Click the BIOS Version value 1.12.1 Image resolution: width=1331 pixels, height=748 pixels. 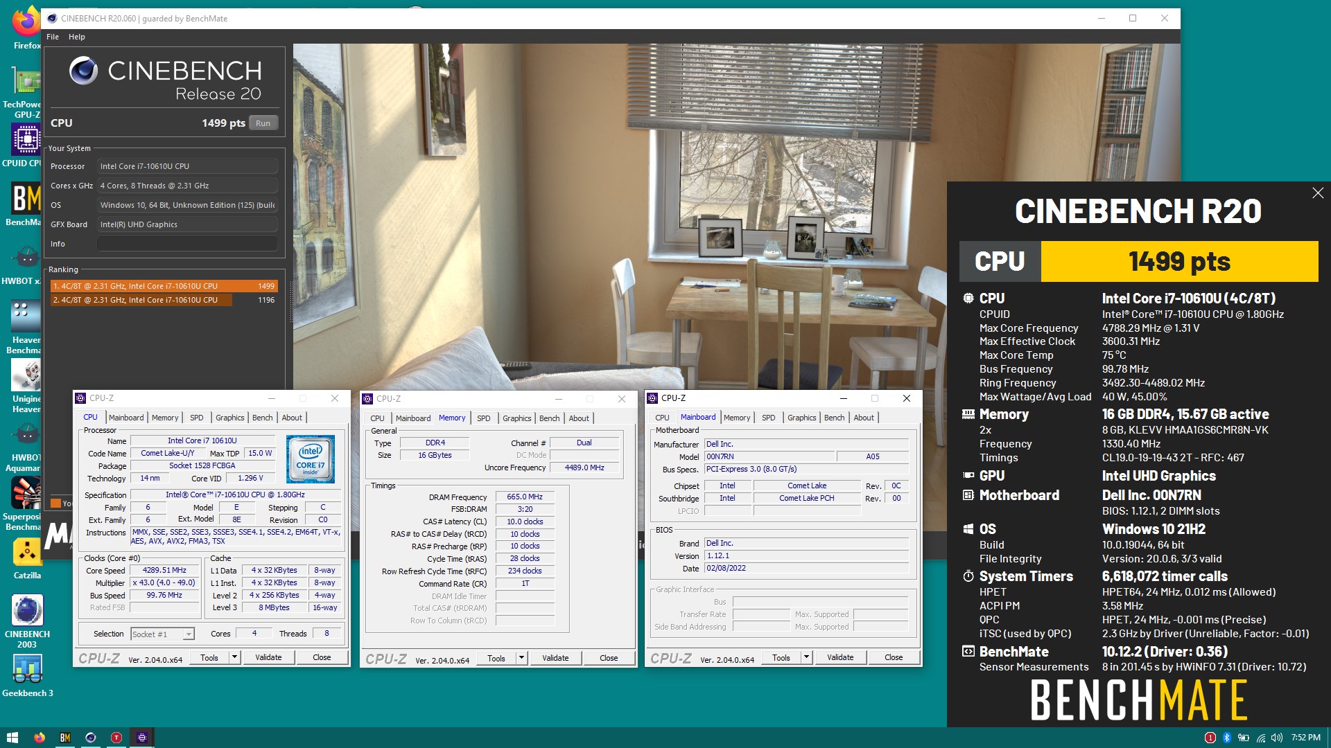(x=806, y=555)
